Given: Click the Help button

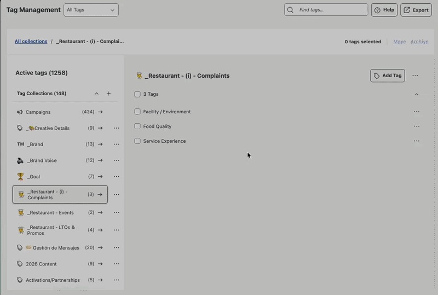Looking at the screenshot, I should click(x=384, y=10).
